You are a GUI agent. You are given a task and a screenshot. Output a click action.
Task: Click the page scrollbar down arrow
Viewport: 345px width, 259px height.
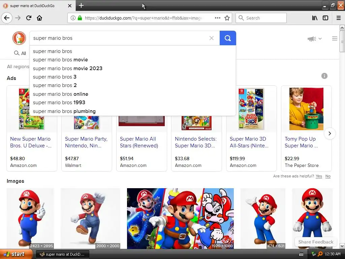(x=342, y=246)
